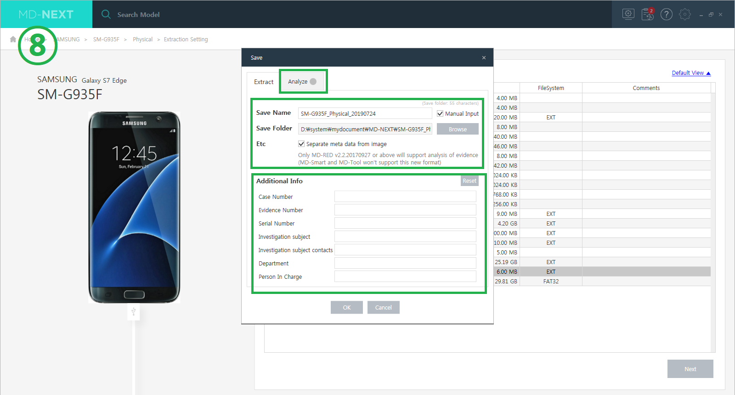Go to home via house icon
This screenshot has height=395, width=735.
click(x=13, y=39)
